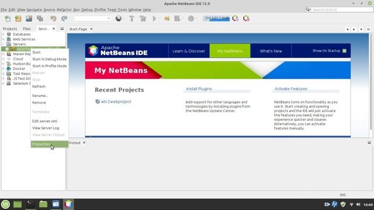This screenshot has width=374, height=210.
Task: Switch to the Files tab
Action: [27, 29]
